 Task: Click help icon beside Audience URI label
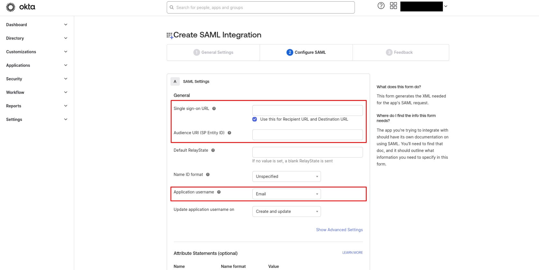[229, 133]
